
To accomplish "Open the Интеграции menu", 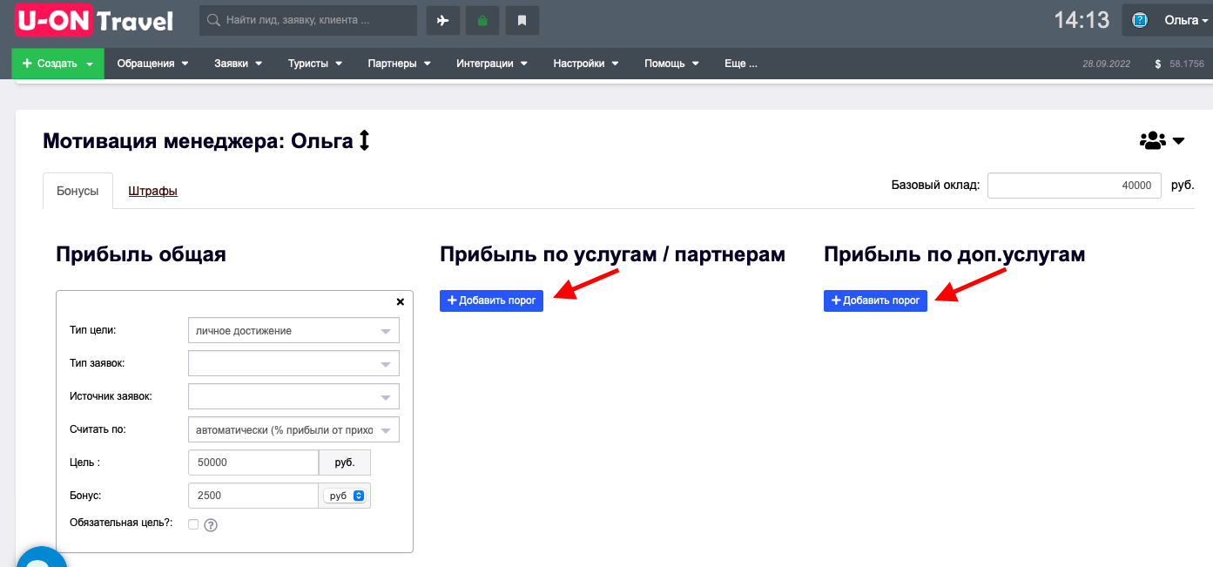I will pos(492,64).
